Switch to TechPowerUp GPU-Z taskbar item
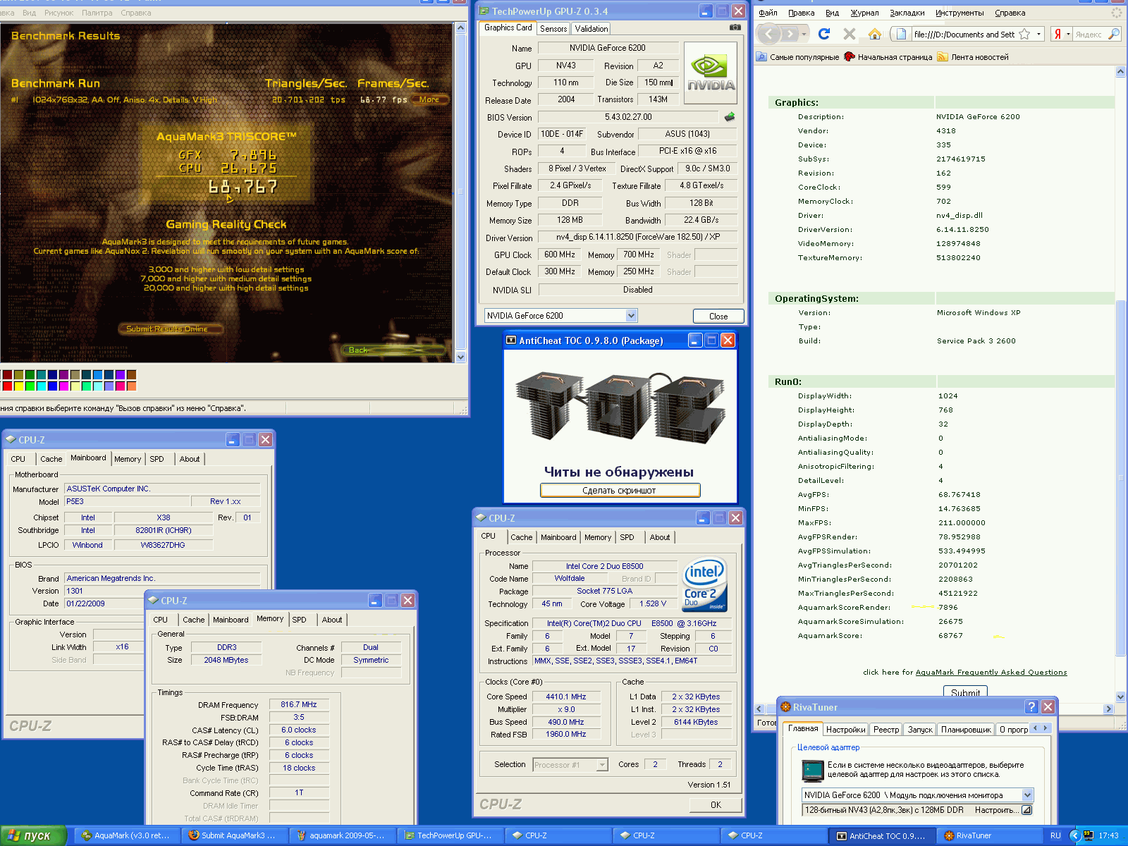 coord(449,835)
